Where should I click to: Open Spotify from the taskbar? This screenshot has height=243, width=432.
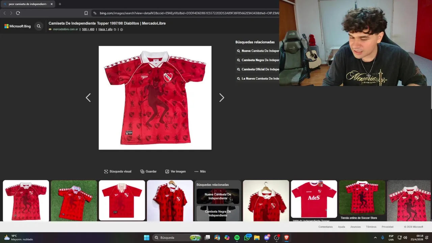click(x=237, y=238)
